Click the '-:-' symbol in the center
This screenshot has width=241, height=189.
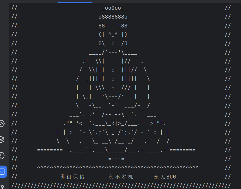click(x=113, y=79)
